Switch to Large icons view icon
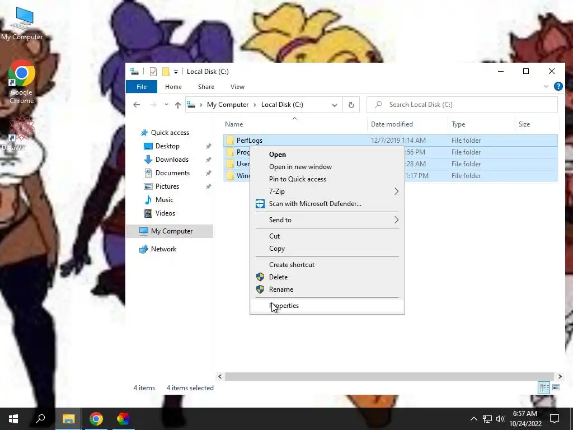The height and width of the screenshot is (430, 573). [556, 387]
